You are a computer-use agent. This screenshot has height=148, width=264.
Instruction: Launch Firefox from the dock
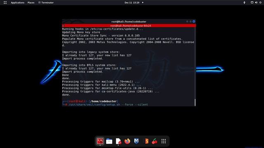(127, 141)
